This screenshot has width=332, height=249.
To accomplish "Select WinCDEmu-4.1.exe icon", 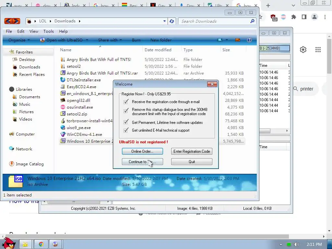I will [63, 134].
